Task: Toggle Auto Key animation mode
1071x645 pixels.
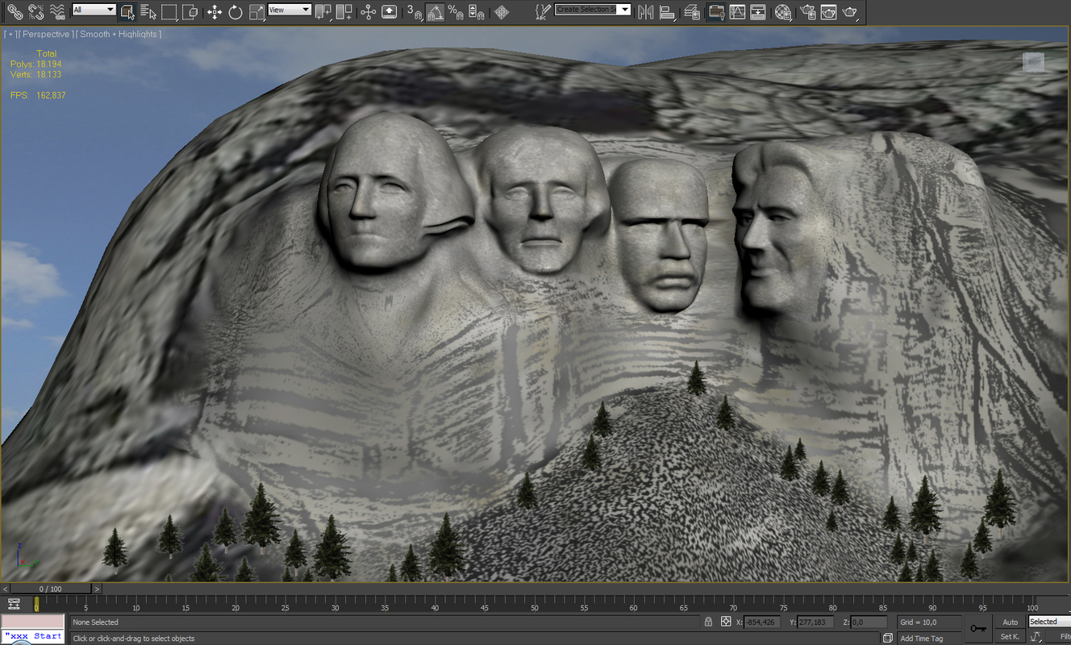Action: point(1010,621)
